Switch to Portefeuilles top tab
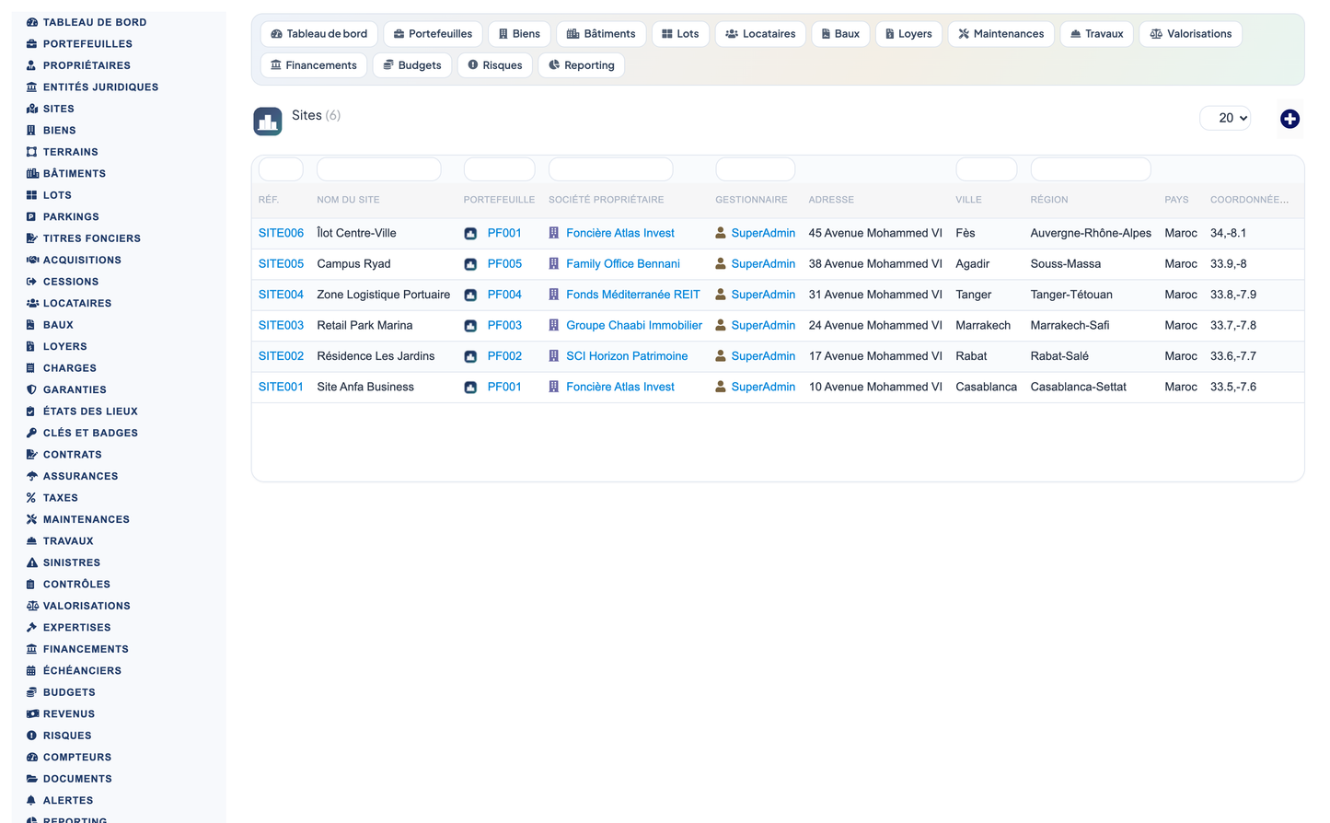Viewport: 1330px width, 823px height. point(433,34)
